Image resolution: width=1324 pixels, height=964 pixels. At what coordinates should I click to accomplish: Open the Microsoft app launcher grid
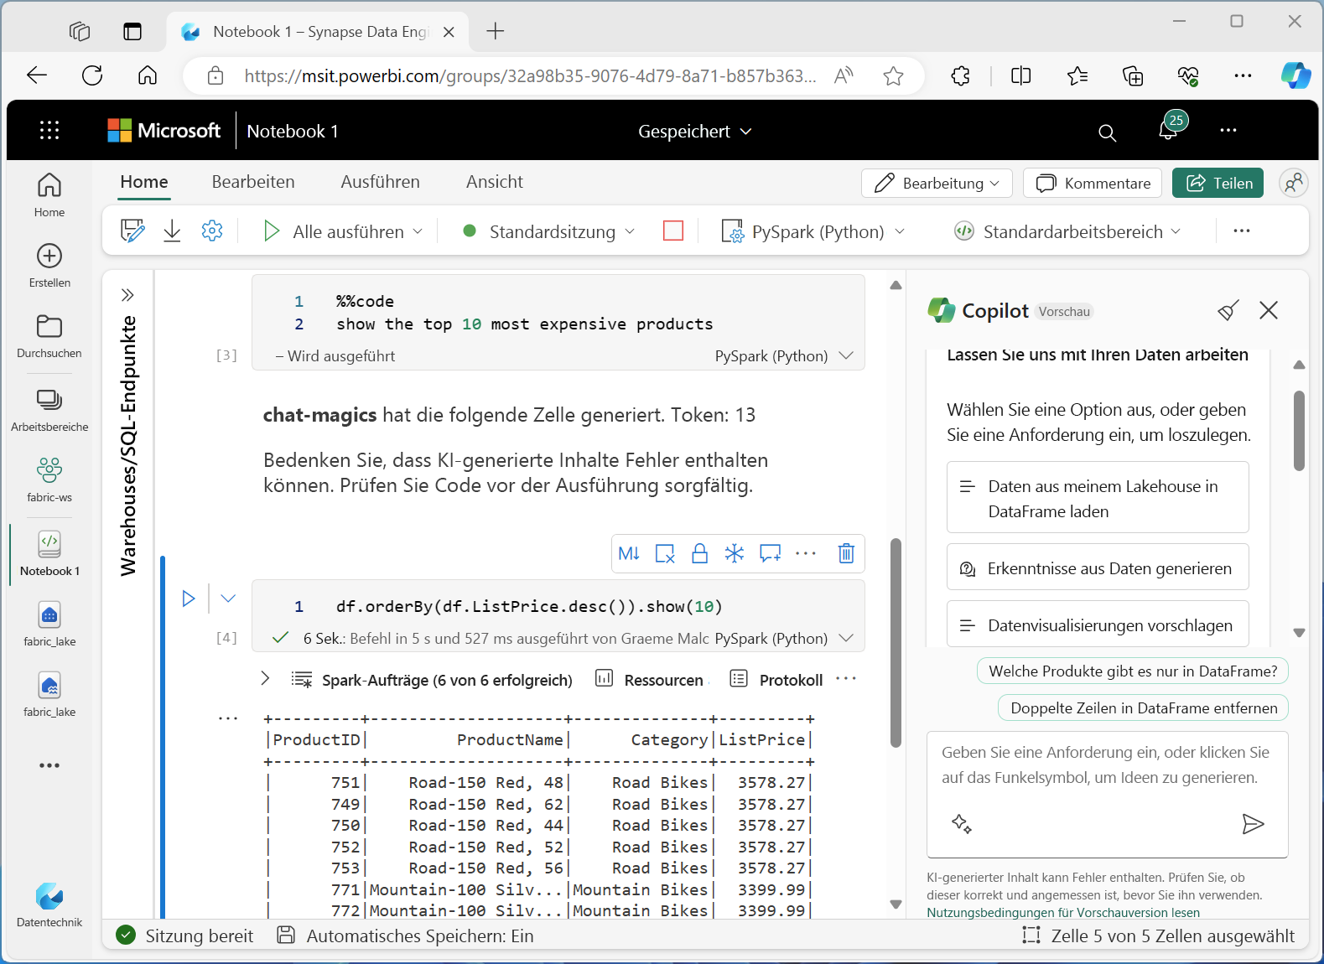point(49,130)
